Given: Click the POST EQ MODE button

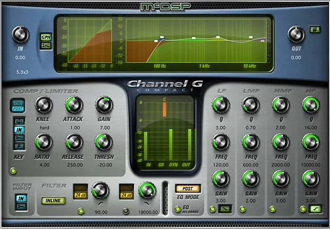Looking at the screenshot, I should coord(188,188).
